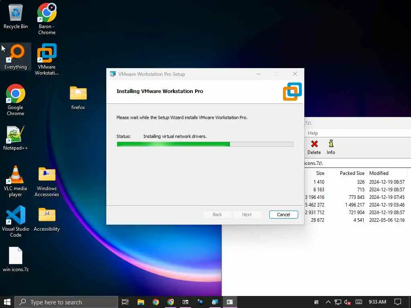Viewport: 411px width, 308px height.
Task: Open the Recycle Bin desktop icon
Action: tap(16, 17)
